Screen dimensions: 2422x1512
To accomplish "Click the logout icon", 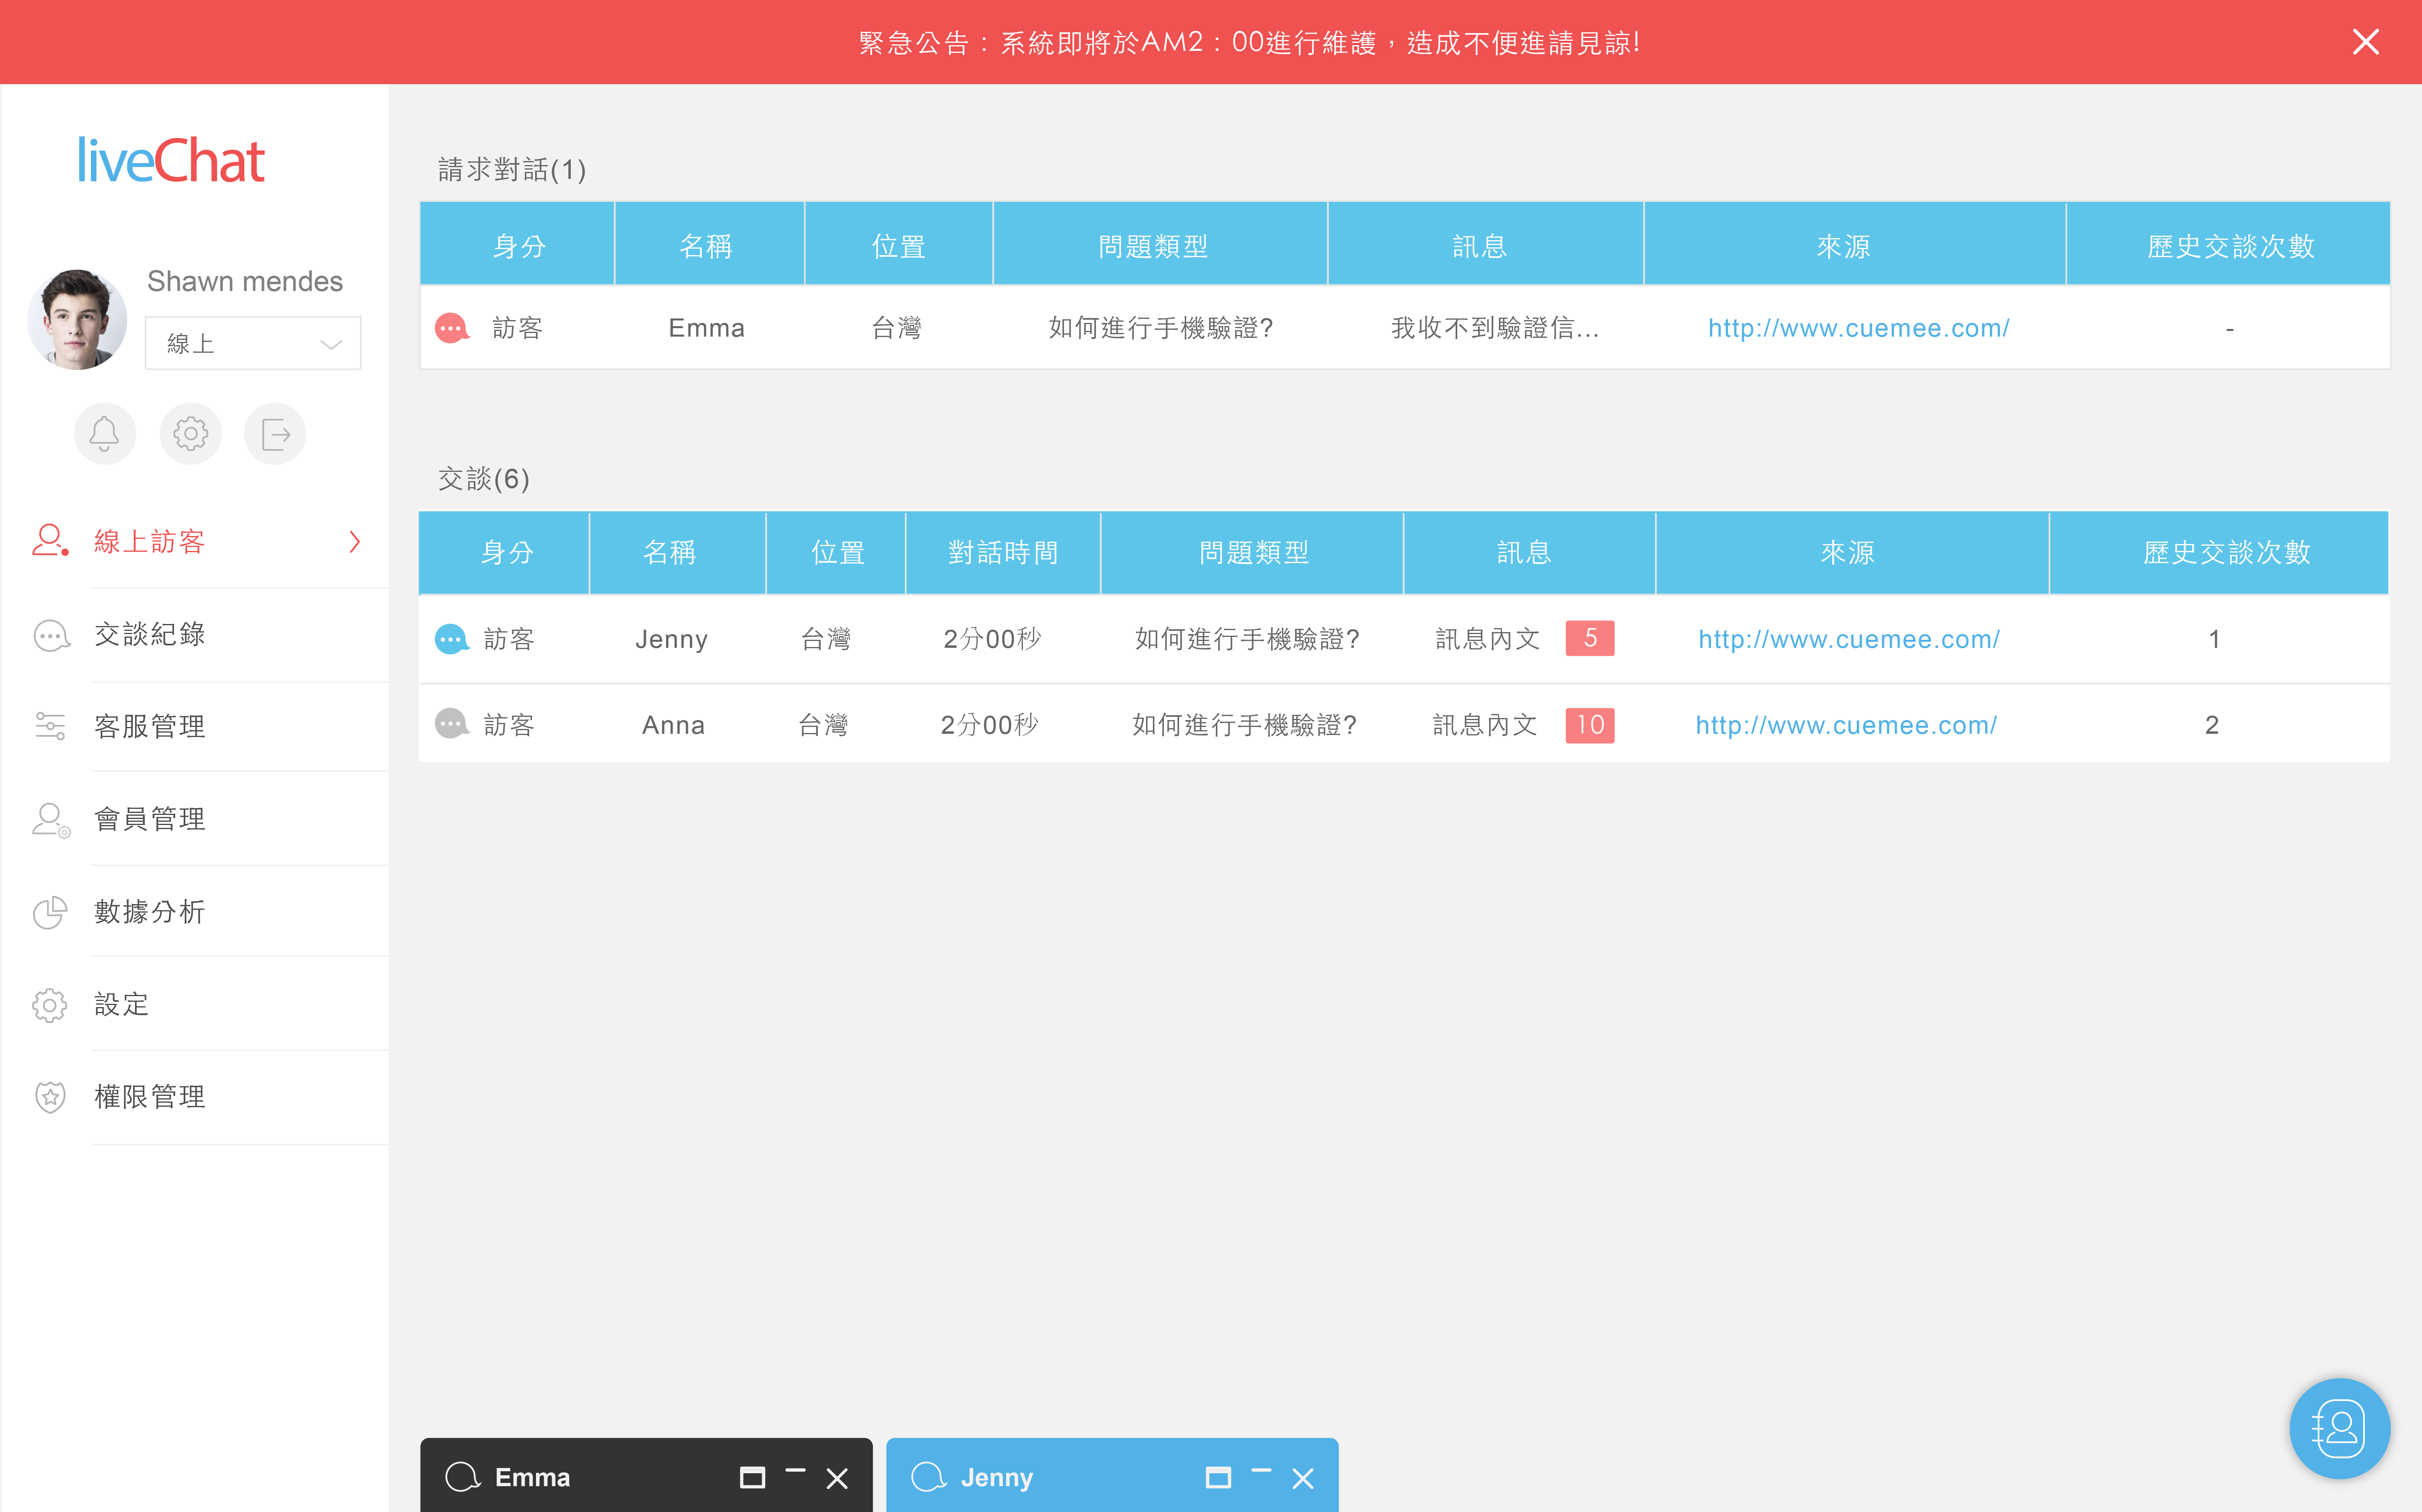I will point(275,434).
